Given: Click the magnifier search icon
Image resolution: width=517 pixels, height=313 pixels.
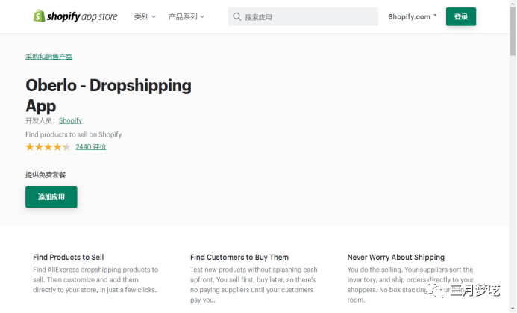Looking at the screenshot, I should click(x=236, y=16).
